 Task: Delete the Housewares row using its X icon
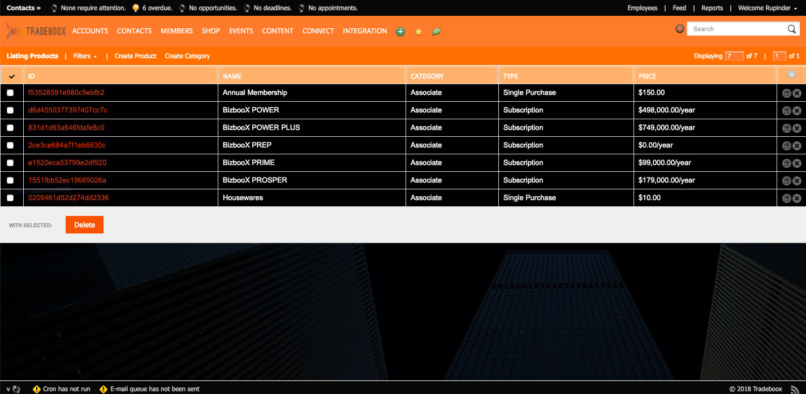796,198
